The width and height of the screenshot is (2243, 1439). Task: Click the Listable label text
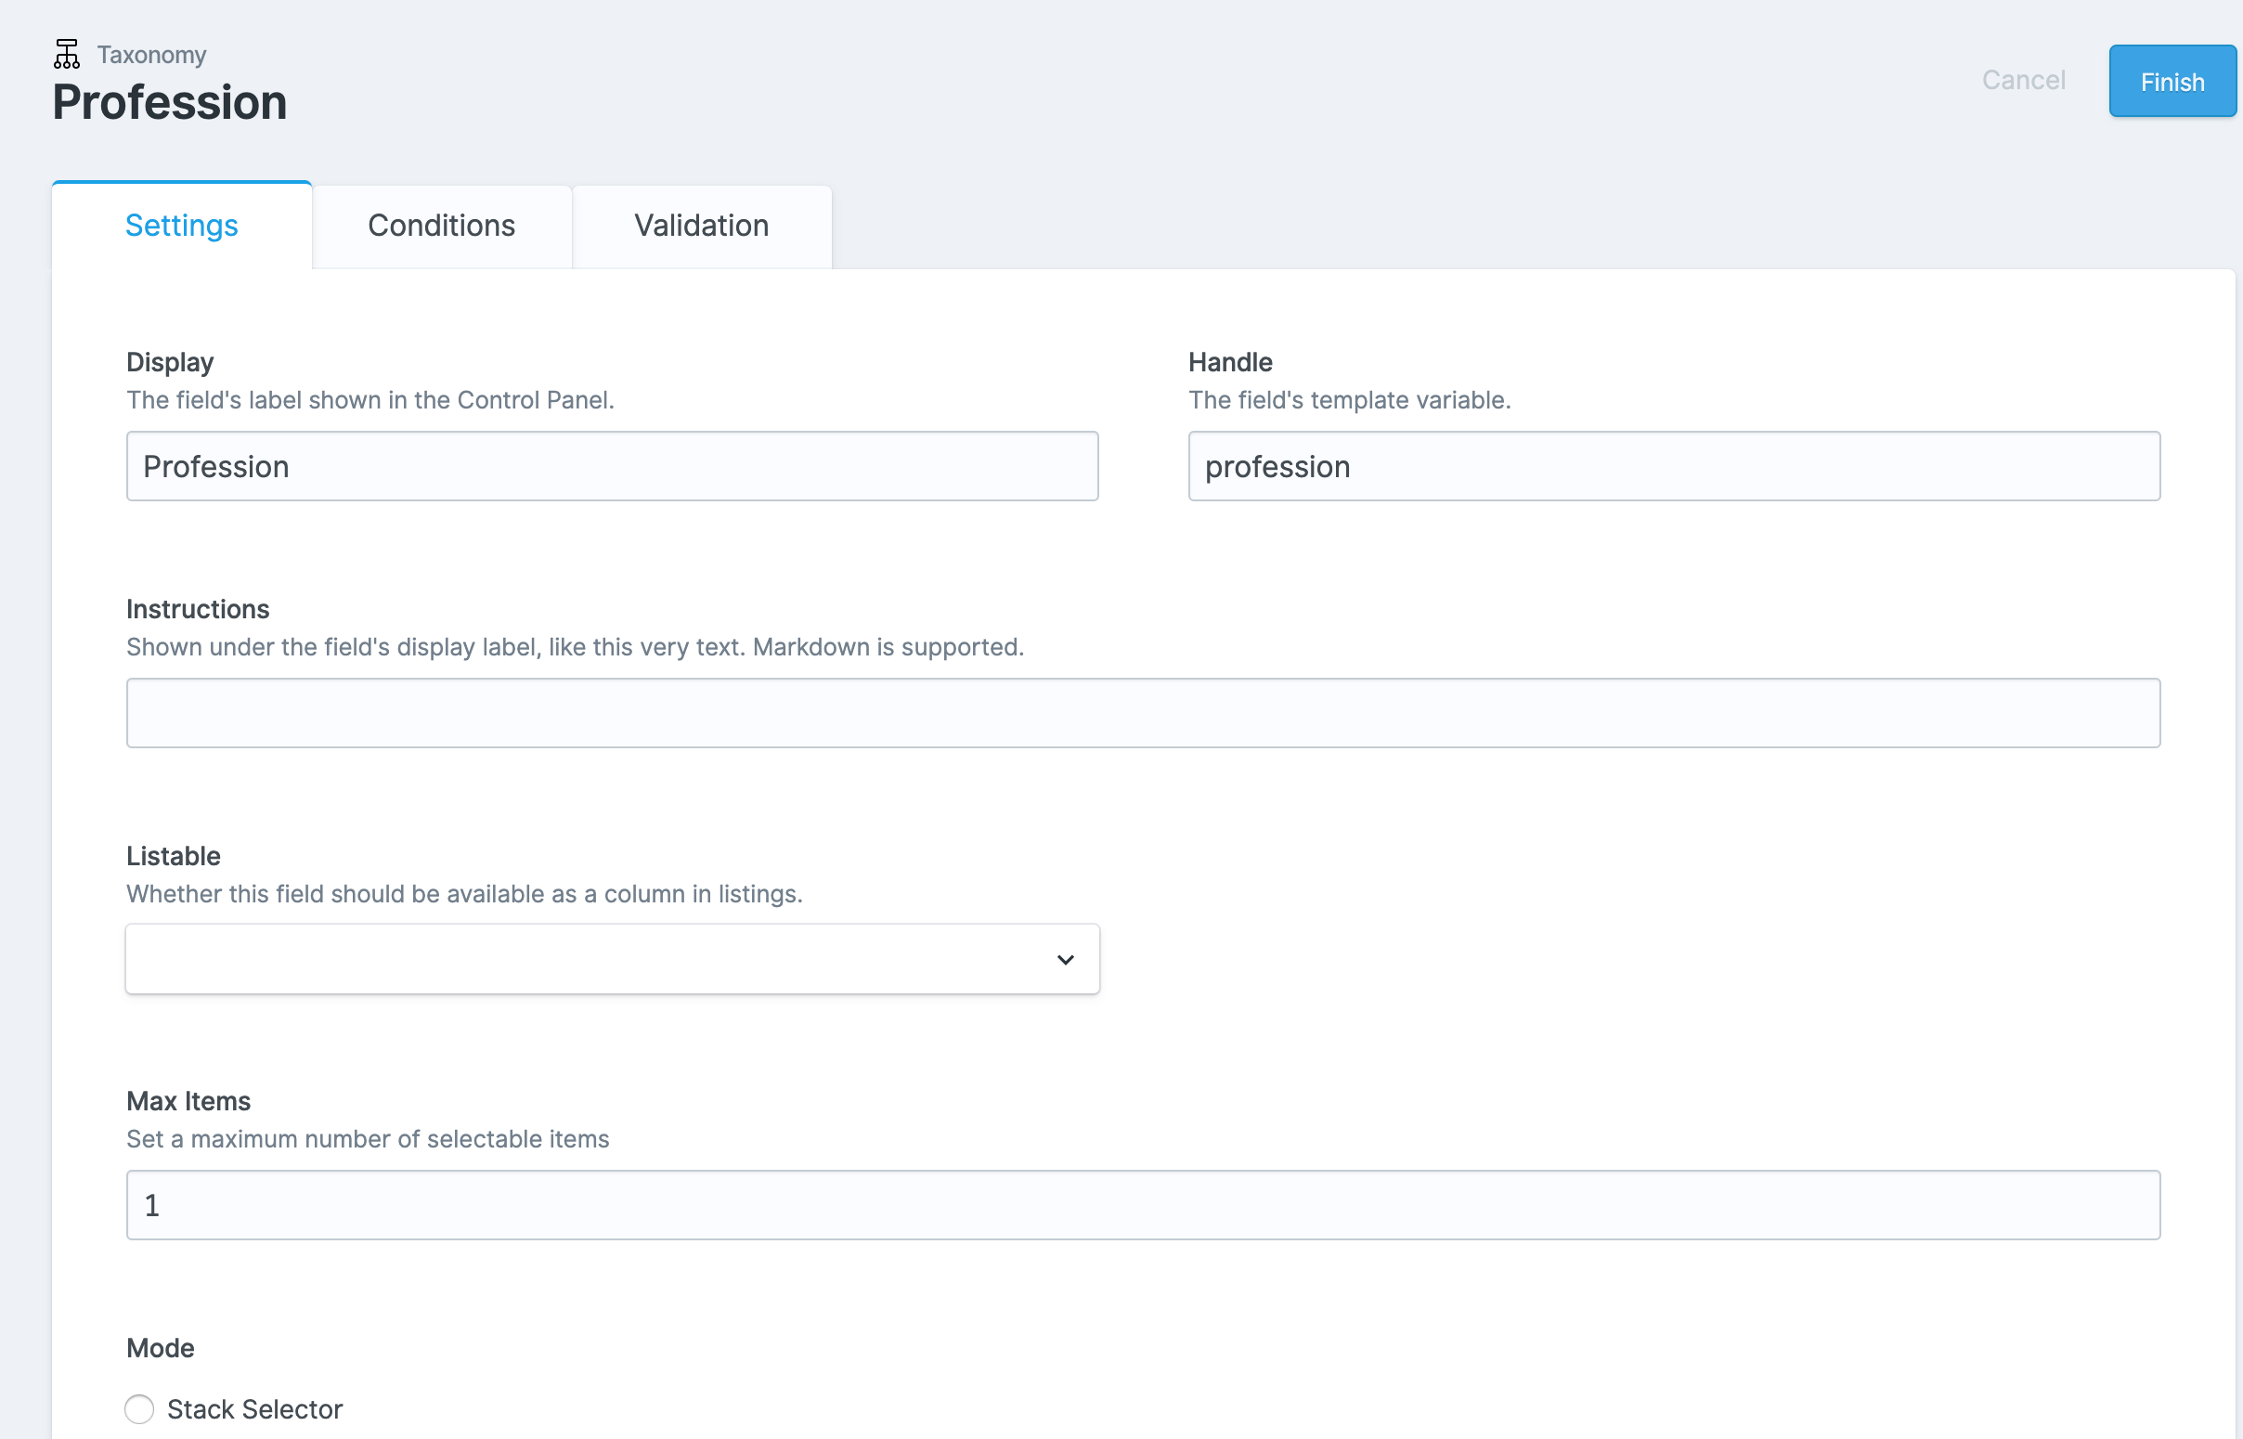coord(173,855)
